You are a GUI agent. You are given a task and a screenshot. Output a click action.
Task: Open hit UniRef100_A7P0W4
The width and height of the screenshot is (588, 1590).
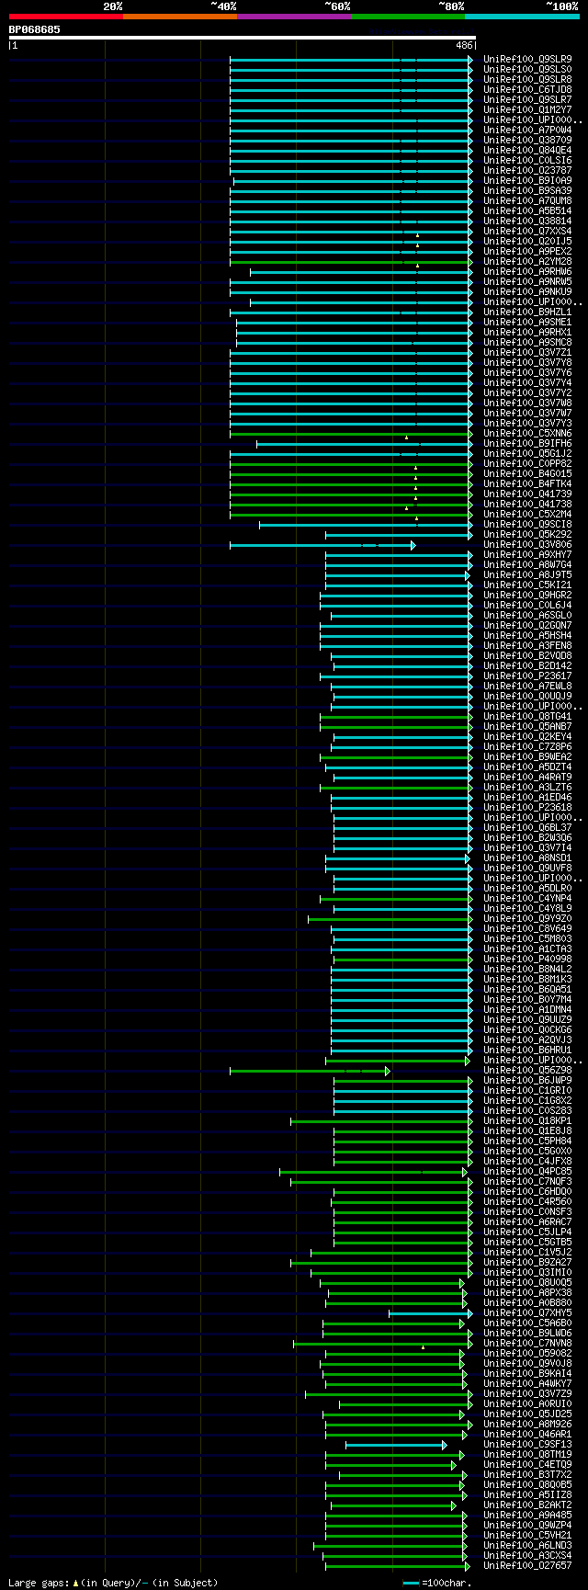coord(527,131)
